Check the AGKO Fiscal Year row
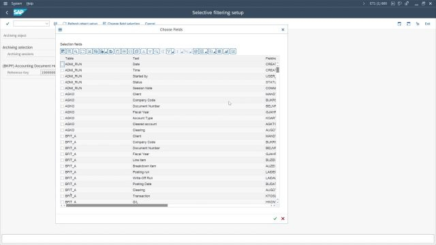Image resolution: width=436 pixels, height=245 pixels. [x=62, y=112]
